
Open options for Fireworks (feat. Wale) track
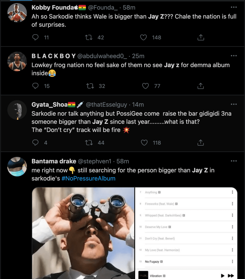[x=232, y=204]
